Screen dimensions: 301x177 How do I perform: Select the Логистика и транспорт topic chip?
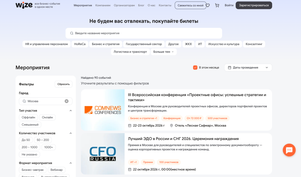click(130, 52)
